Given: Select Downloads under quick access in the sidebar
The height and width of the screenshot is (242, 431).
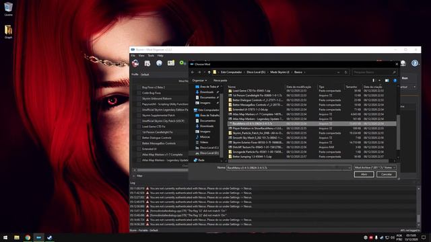Looking at the screenshot, I should tap(207, 92).
